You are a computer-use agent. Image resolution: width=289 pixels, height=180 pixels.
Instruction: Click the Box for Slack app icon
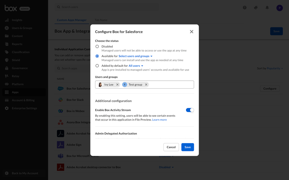click(60, 100)
